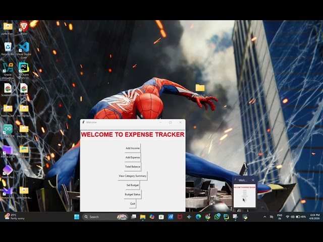Click the Welcome window taskbar preview thumbnail
323x242 pixels.
pos(244,196)
